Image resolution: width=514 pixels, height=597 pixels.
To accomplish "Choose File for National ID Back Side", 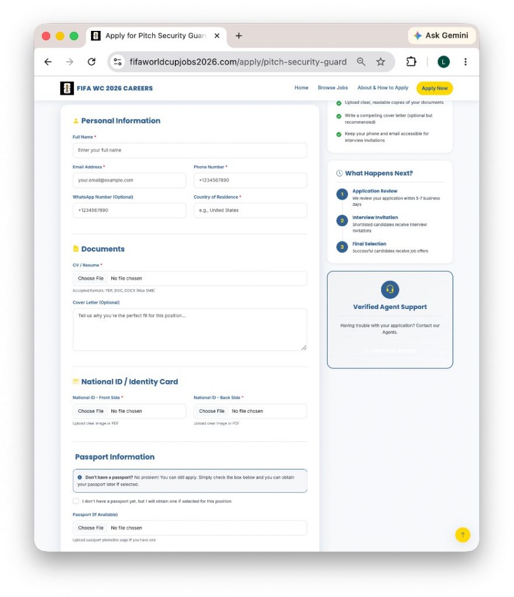I will click(x=212, y=411).
